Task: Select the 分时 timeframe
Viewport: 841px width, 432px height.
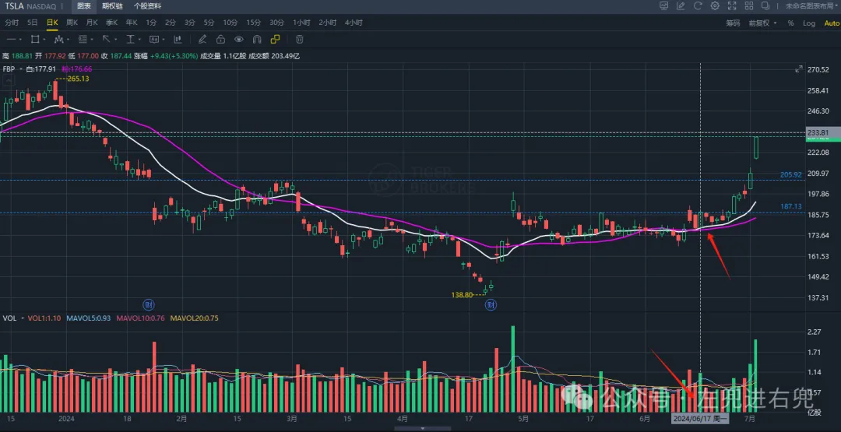Action: click(11, 23)
